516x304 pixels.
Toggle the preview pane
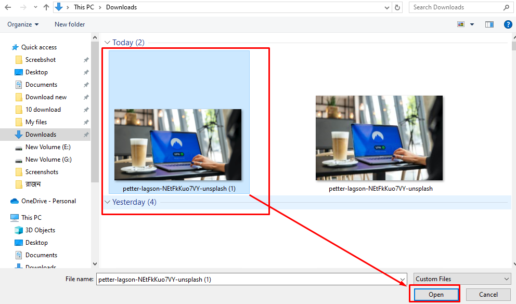tap(489, 24)
